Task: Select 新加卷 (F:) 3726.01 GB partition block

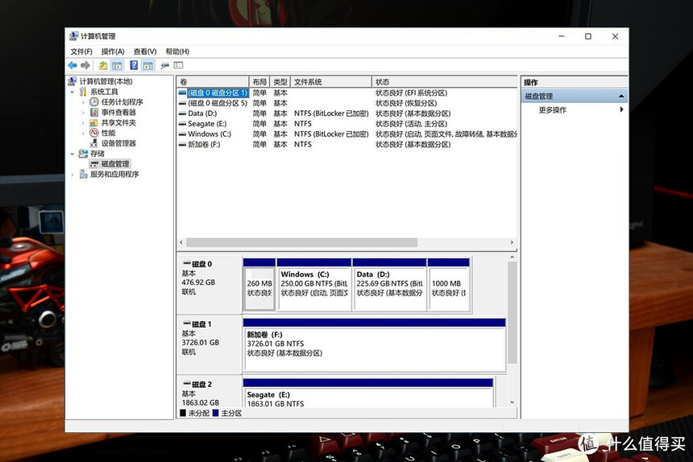Action: [x=374, y=345]
